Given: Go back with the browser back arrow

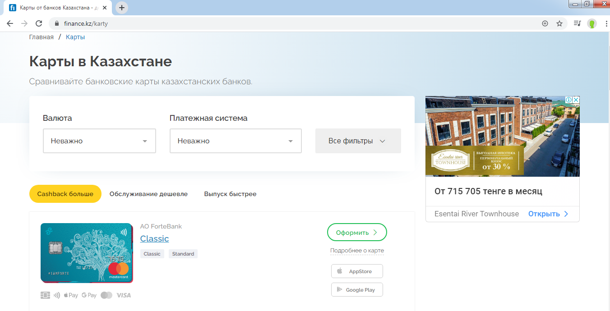Looking at the screenshot, I should [10, 23].
